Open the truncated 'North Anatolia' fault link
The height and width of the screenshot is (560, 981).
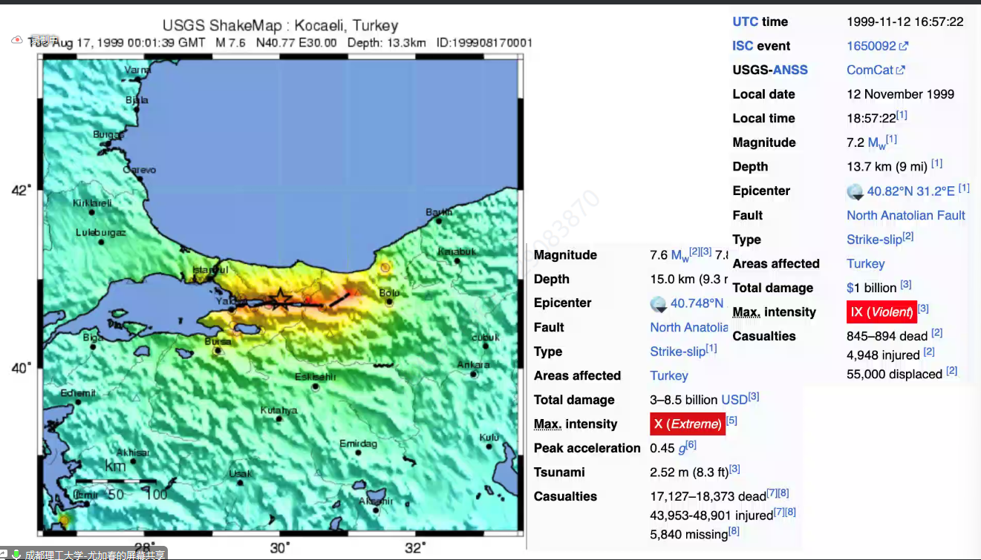point(689,327)
